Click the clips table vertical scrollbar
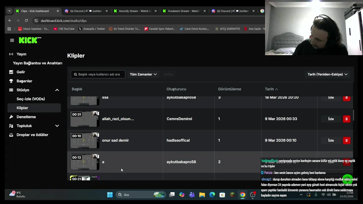The image size is (363, 204). [x=353, y=115]
